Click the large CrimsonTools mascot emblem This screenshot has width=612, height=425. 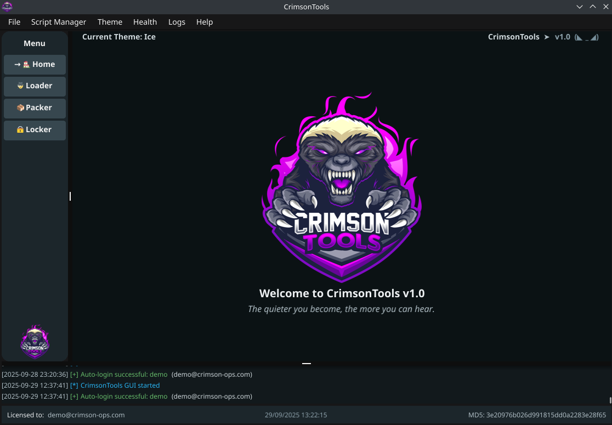[x=341, y=186]
